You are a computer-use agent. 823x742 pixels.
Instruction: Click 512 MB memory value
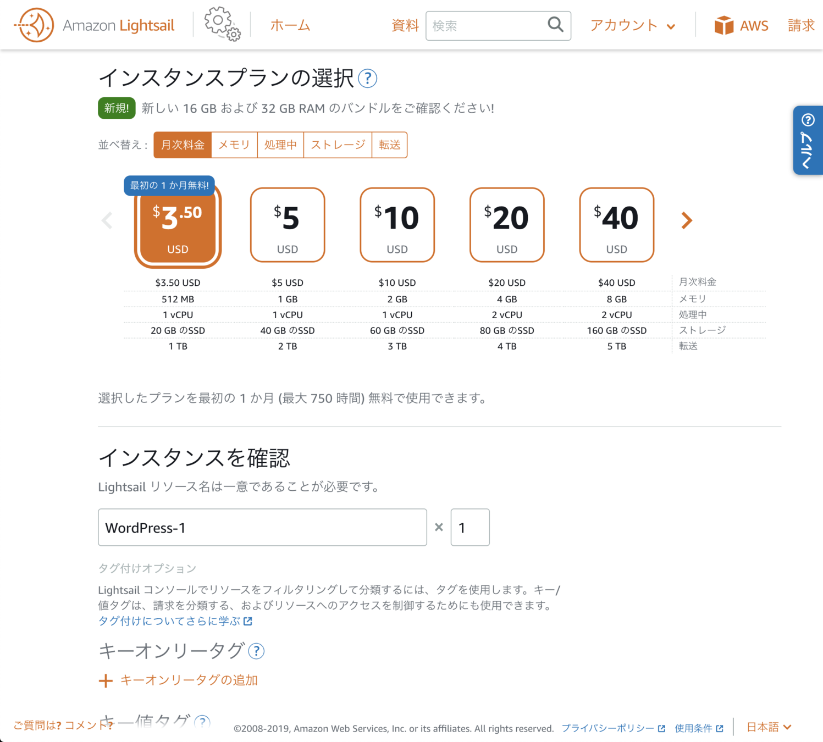(178, 299)
